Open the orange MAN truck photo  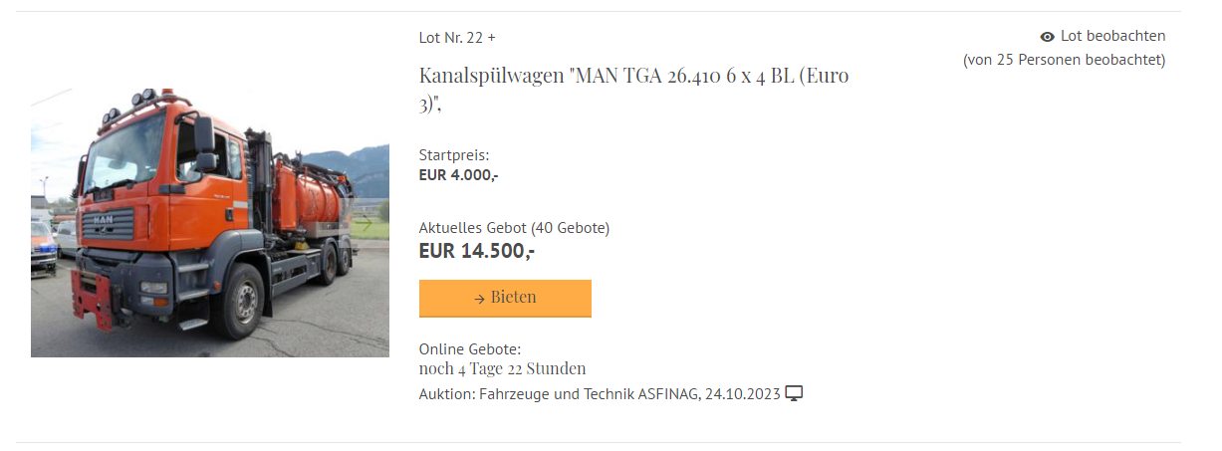pyautogui.click(x=210, y=222)
